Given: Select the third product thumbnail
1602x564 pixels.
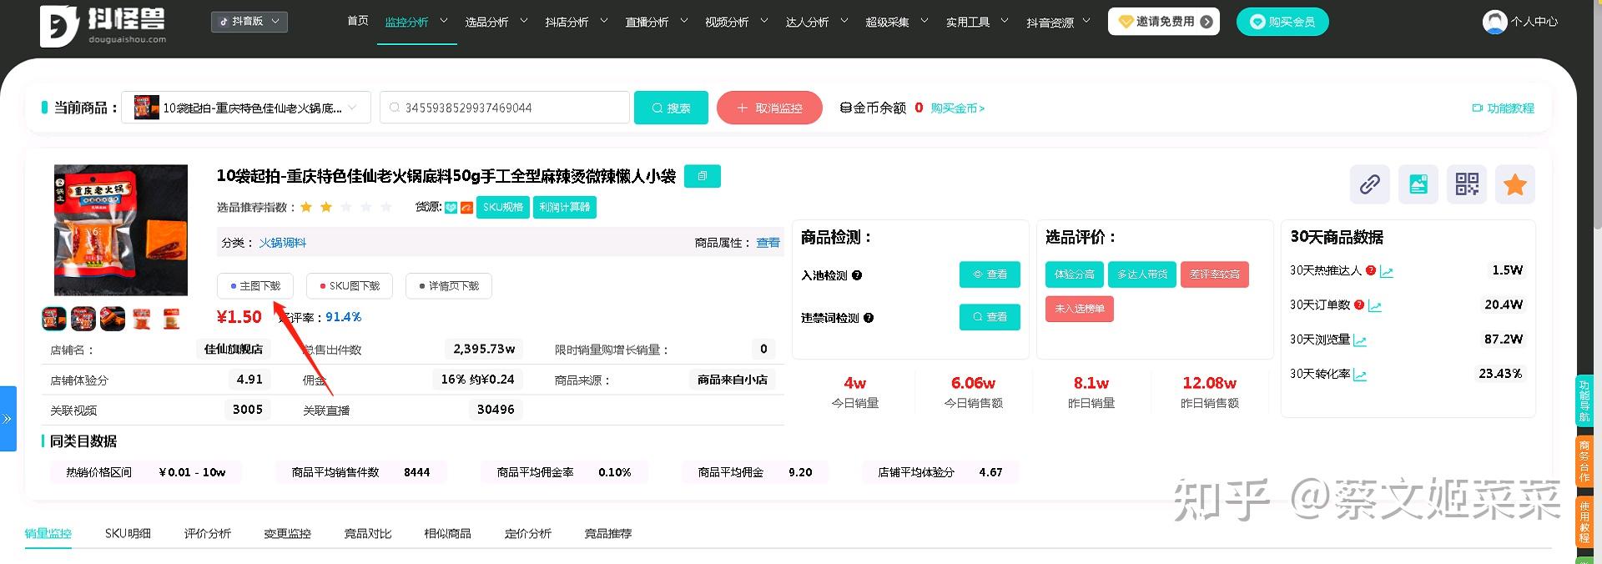Looking at the screenshot, I should coord(113,319).
